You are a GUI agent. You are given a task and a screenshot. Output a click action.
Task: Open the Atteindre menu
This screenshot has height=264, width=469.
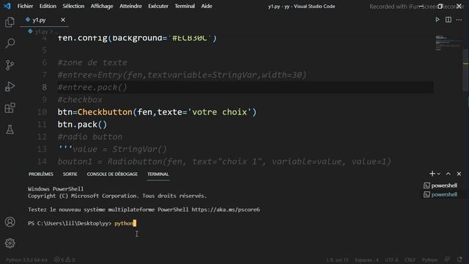(x=130, y=6)
